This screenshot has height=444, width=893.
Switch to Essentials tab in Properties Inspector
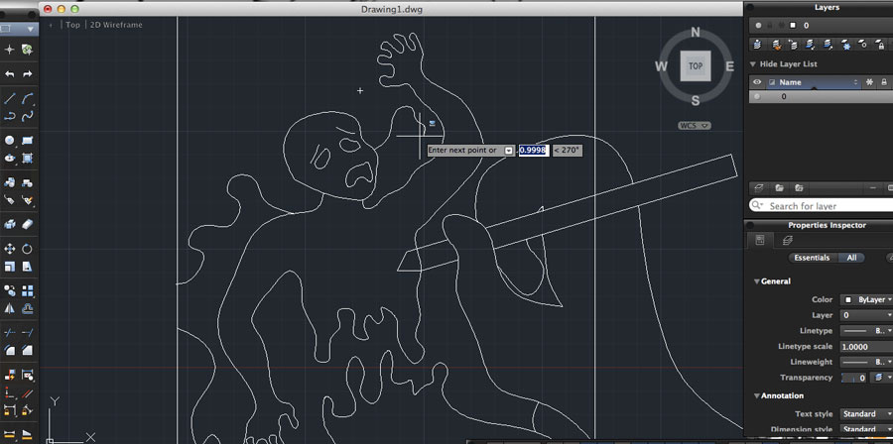click(x=812, y=258)
